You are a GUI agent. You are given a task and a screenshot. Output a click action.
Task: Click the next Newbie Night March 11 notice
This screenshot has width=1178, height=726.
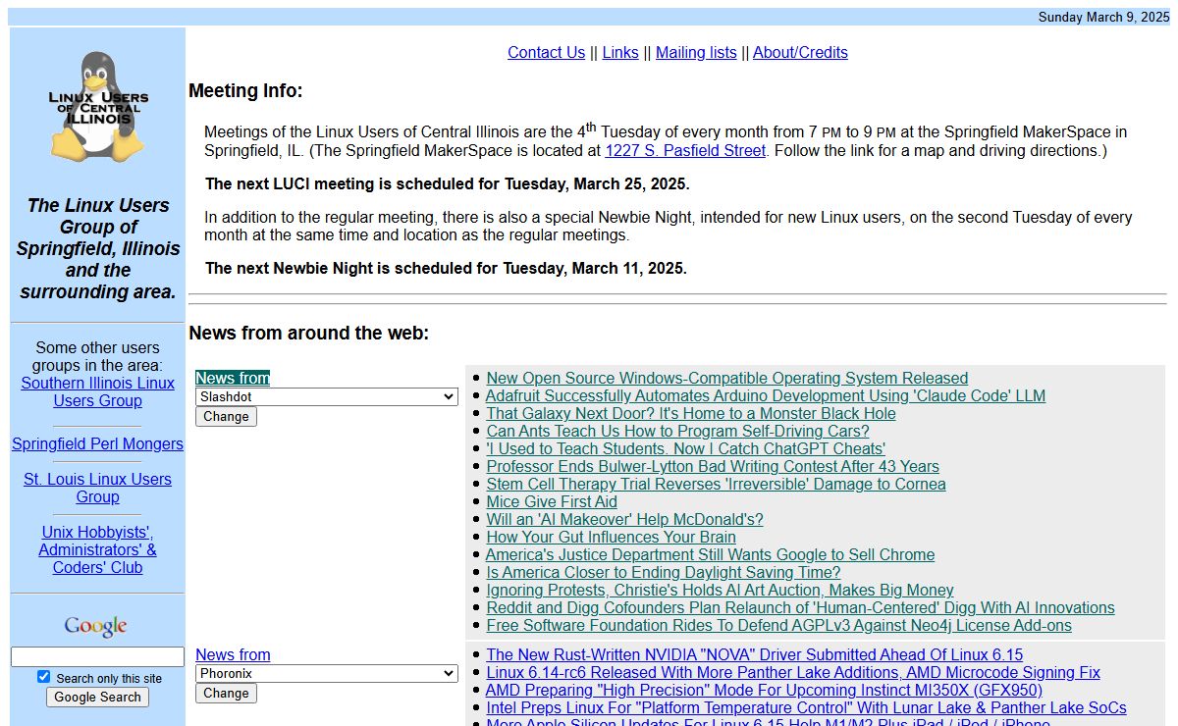click(446, 269)
